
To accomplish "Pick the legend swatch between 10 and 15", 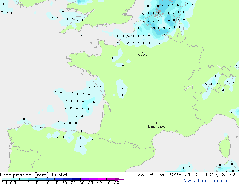I will (50, 179).
